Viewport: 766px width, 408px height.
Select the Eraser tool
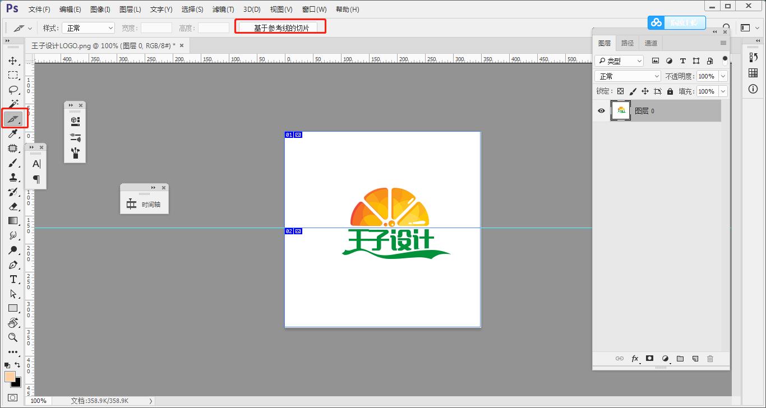pyautogui.click(x=13, y=206)
